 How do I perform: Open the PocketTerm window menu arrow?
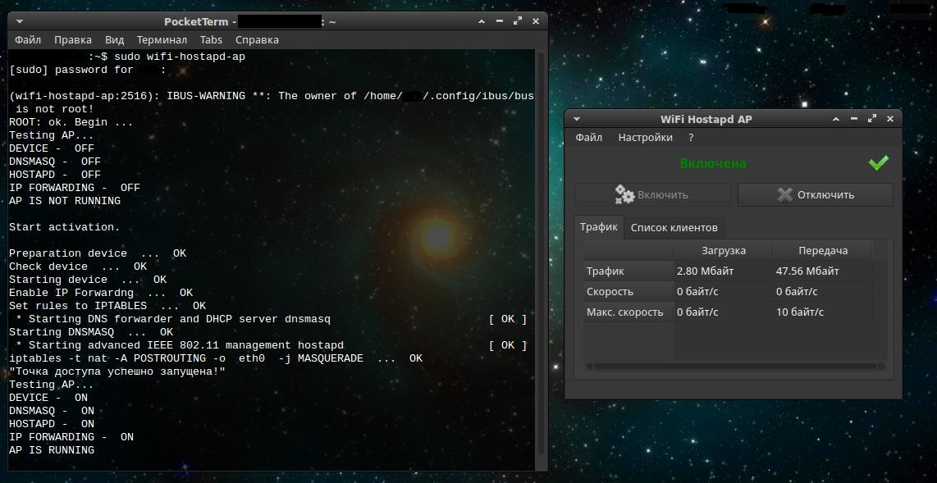pos(20,21)
